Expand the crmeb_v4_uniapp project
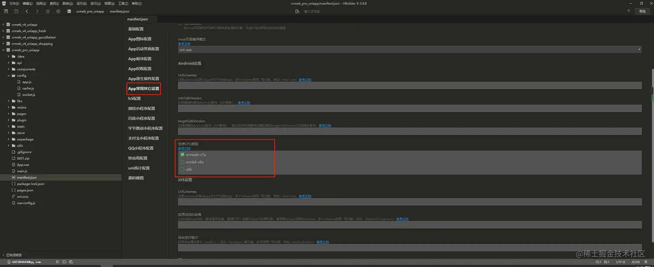This screenshot has height=267, width=654. pos(3,25)
